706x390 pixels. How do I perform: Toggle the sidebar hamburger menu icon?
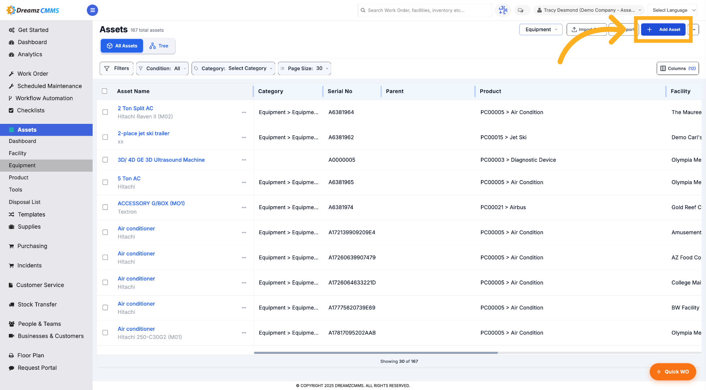click(92, 10)
